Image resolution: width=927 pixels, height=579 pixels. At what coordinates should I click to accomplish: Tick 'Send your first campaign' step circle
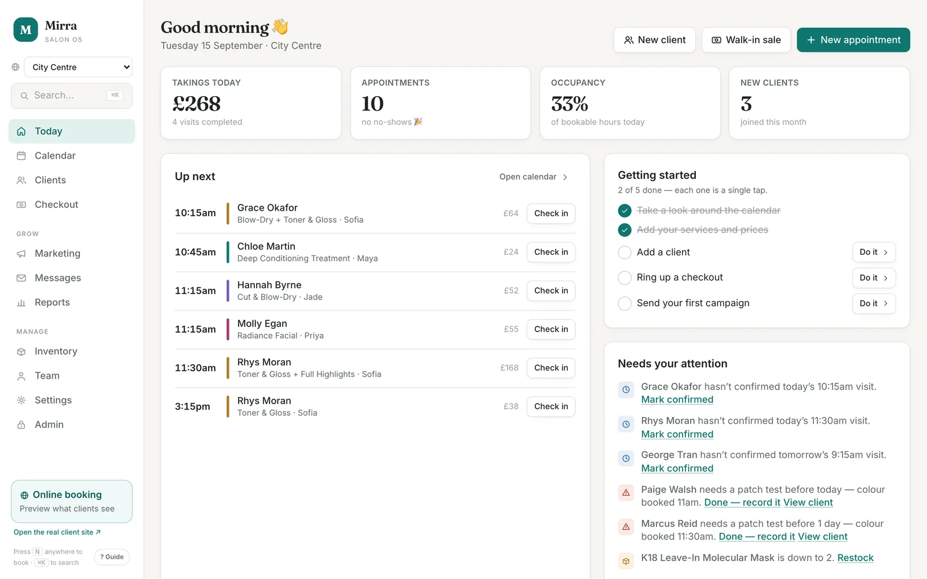click(x=625, y=303)
